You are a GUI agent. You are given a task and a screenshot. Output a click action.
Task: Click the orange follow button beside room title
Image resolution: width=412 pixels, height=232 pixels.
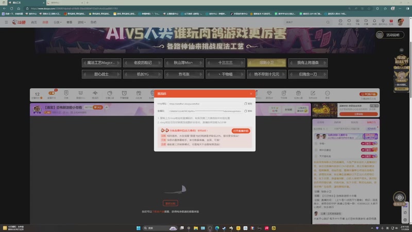pos(97,107)
